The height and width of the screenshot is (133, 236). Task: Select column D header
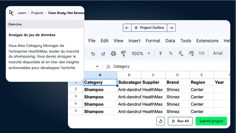click(x=177, y=75)
